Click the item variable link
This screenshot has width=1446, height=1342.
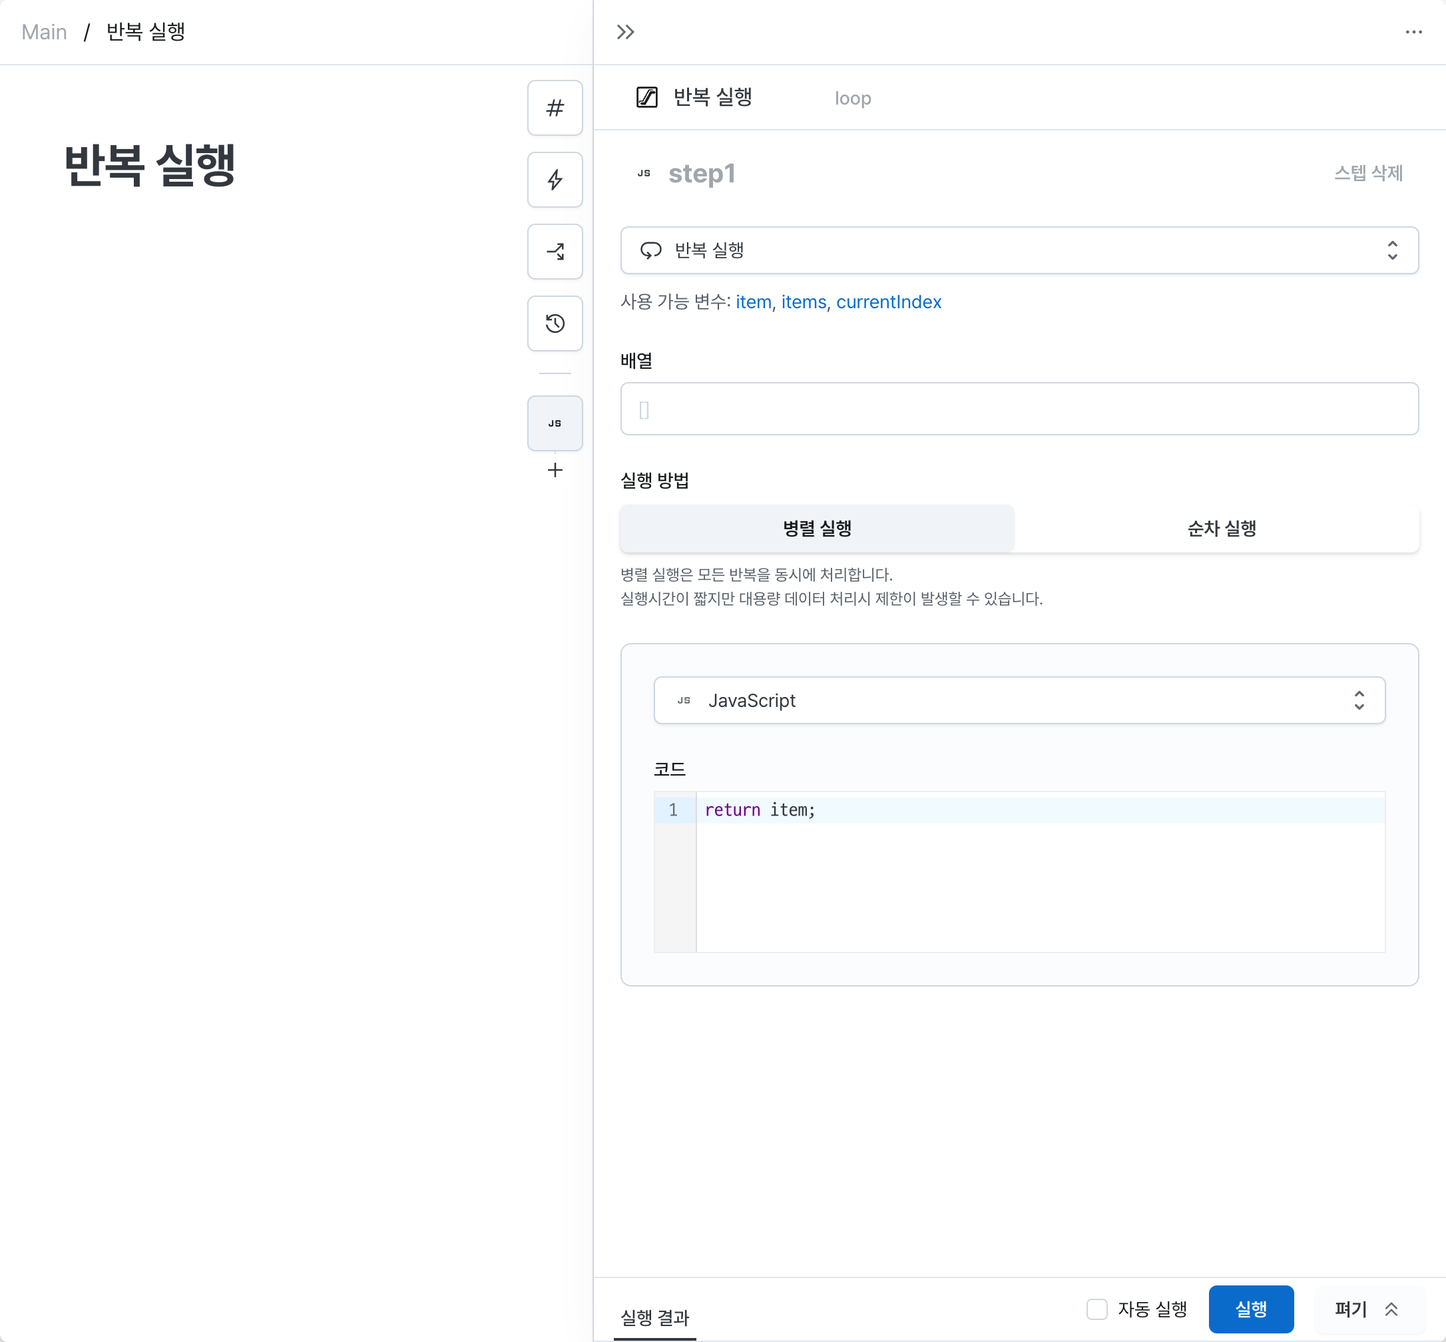753,302
